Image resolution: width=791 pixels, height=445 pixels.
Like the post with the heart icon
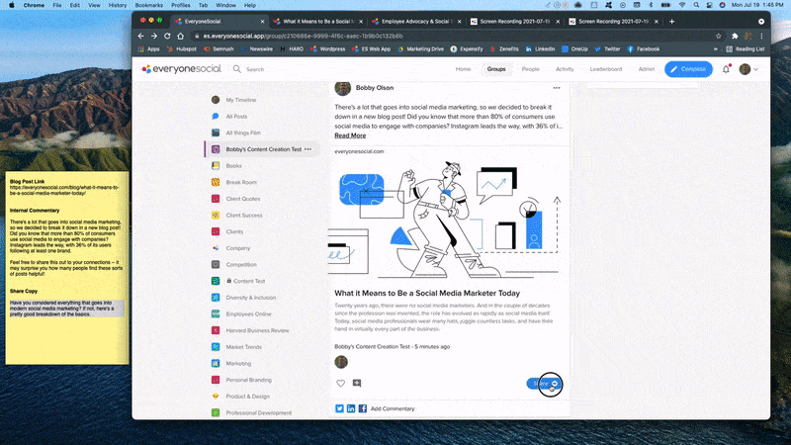pos(341,383)
